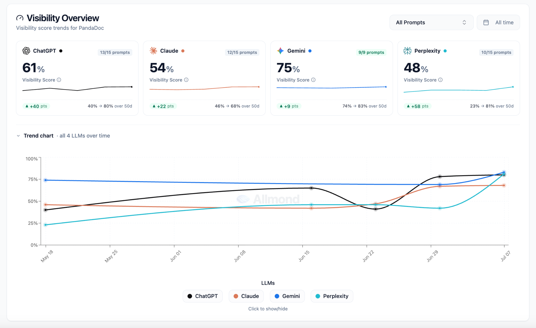This screenshot has height=328, width=536.
Task: Click the 9/9 prompts badge on Gemini card
Action: [x=371, y=52]
